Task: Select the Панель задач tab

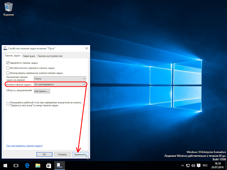Action: (x=12, y=56)
